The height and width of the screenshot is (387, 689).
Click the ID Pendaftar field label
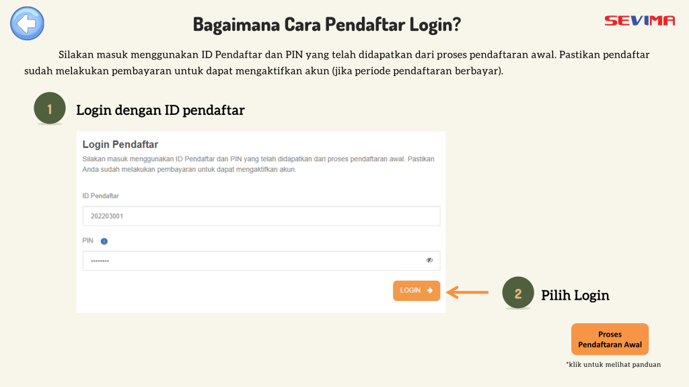pyautogui.click(x=100, y=196)
